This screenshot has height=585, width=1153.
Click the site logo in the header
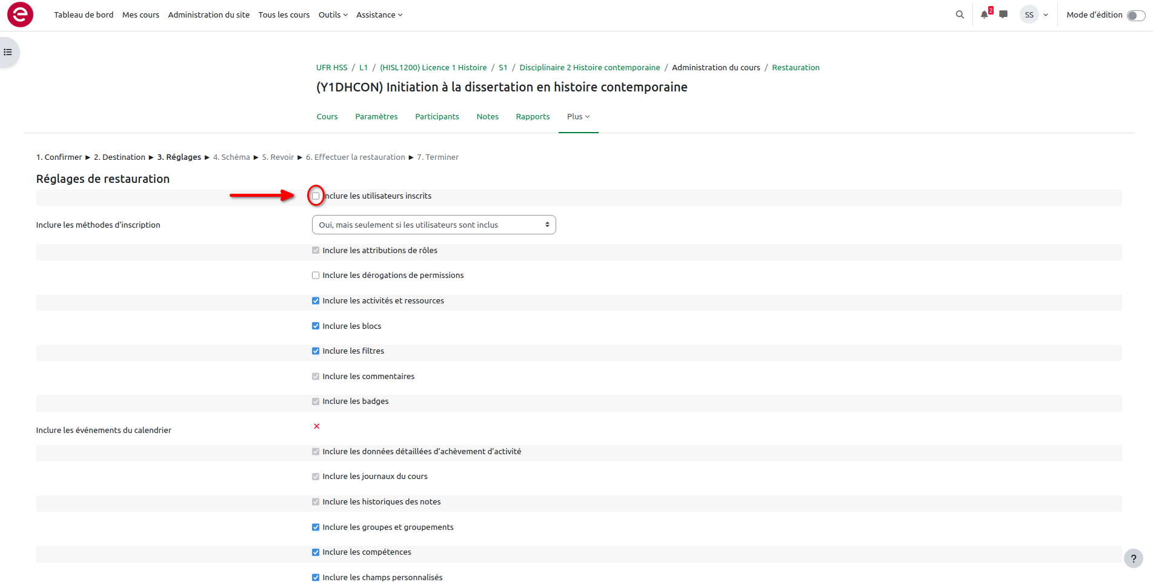20,15
